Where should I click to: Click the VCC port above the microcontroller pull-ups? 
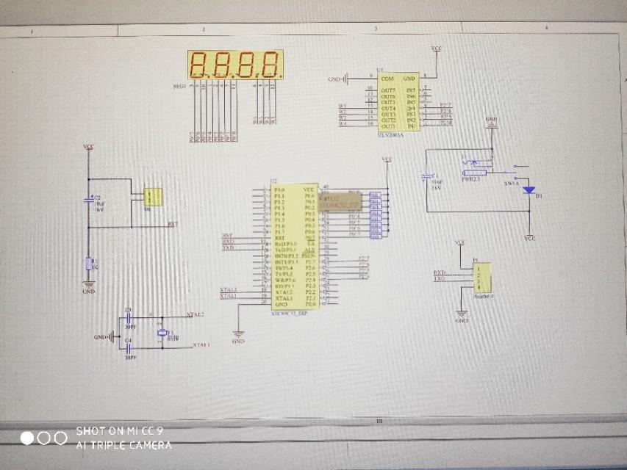(x=387, y=160)
